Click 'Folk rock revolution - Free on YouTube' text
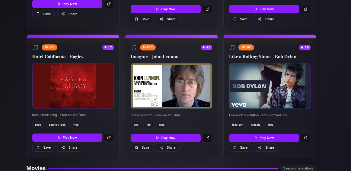351x171 pixels. pos(258,115)
